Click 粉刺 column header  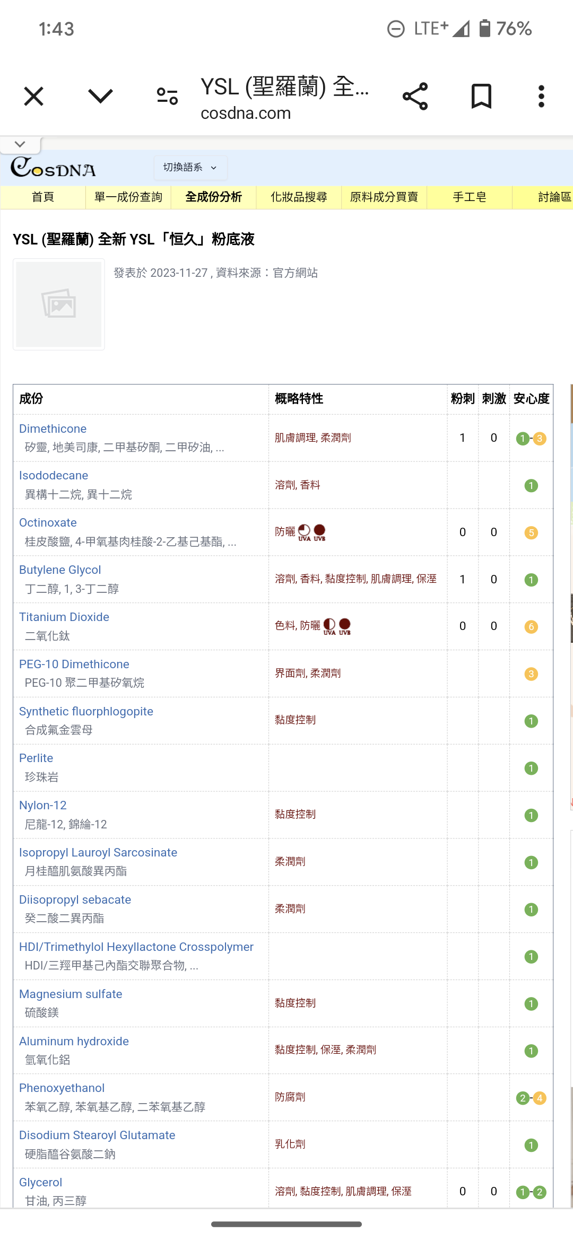coord(463,399)
